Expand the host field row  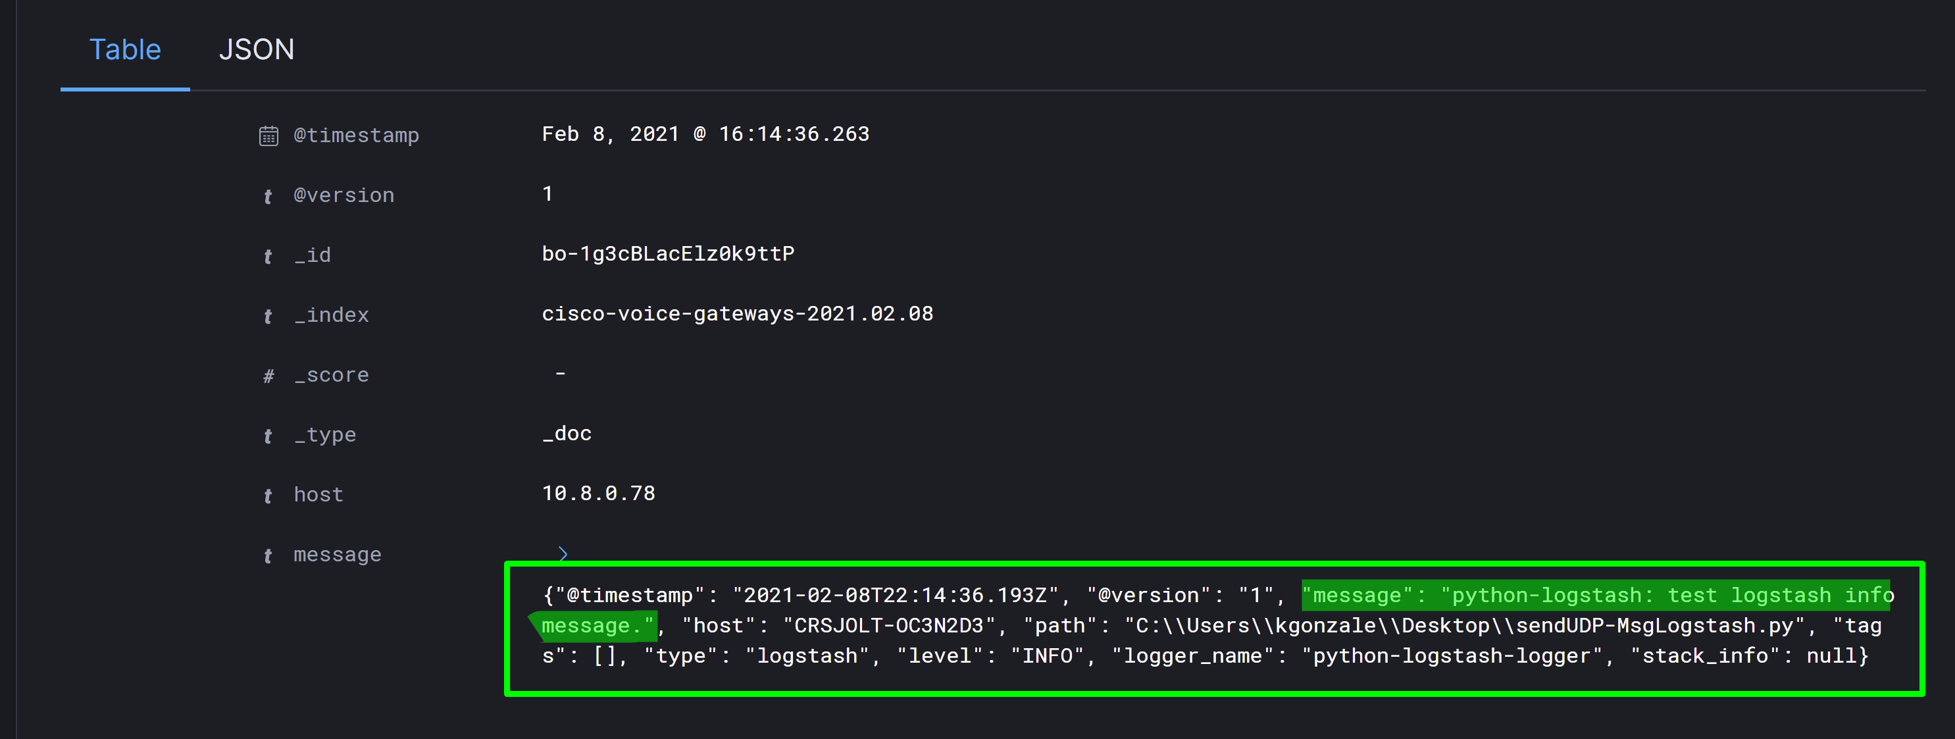[318, 495]
